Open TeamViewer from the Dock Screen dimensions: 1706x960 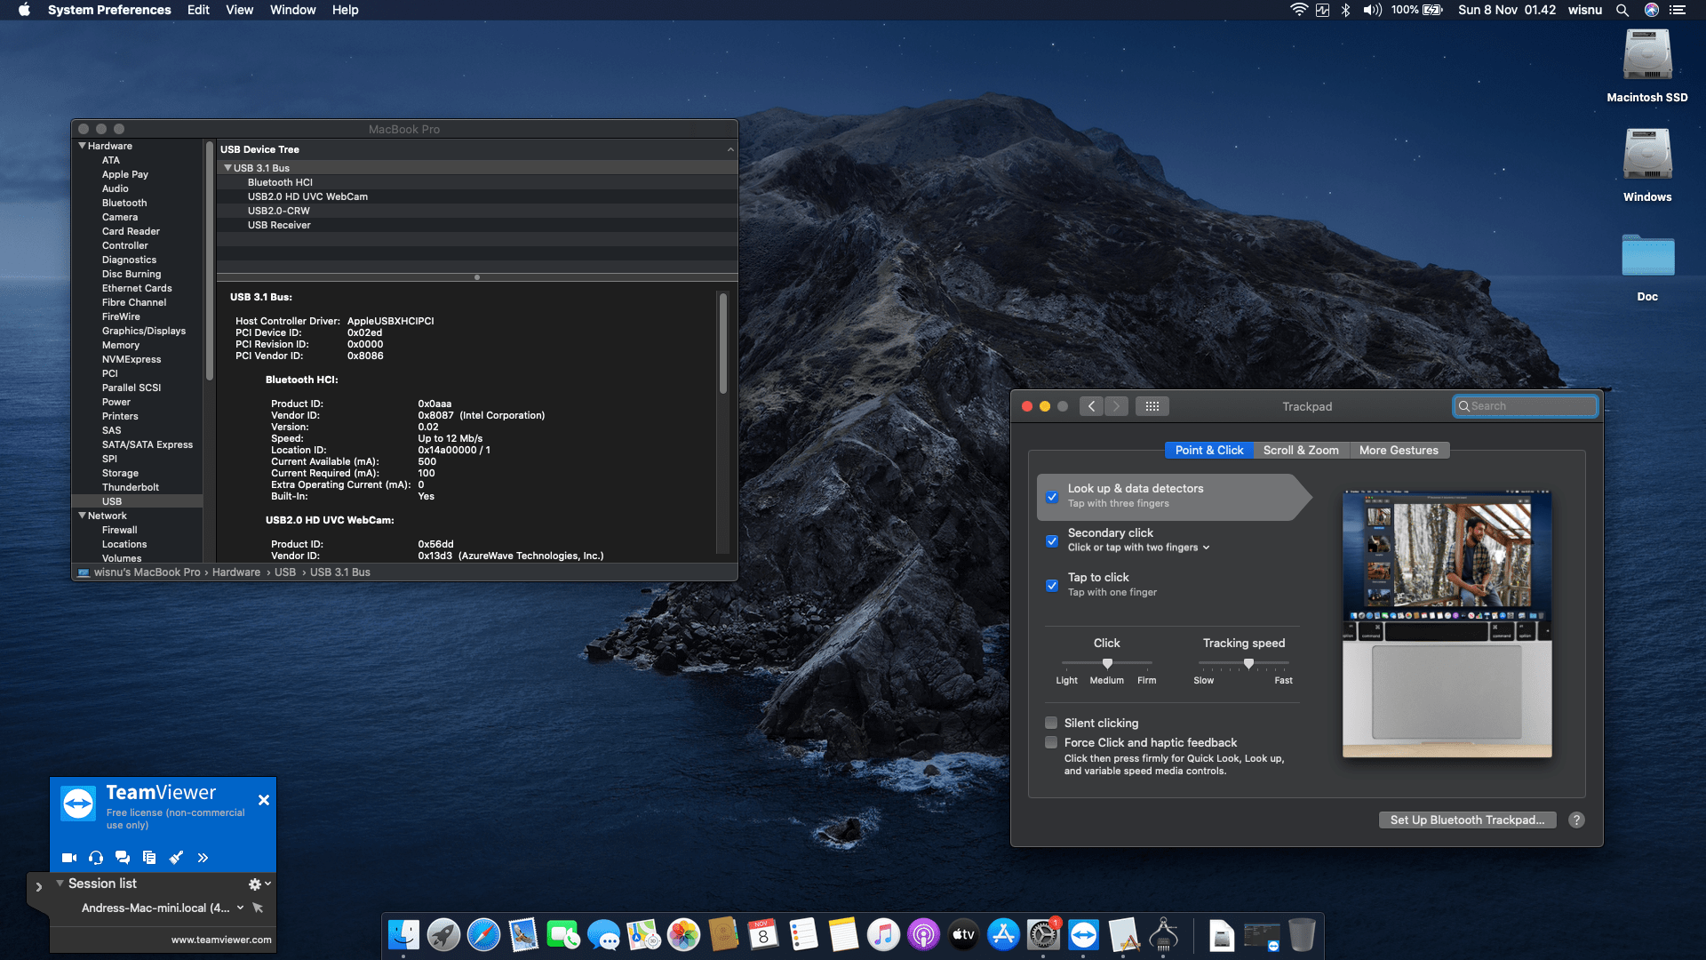(1083, 934)
